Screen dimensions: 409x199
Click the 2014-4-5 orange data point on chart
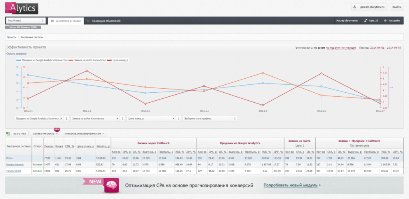[x=263, y=73]
